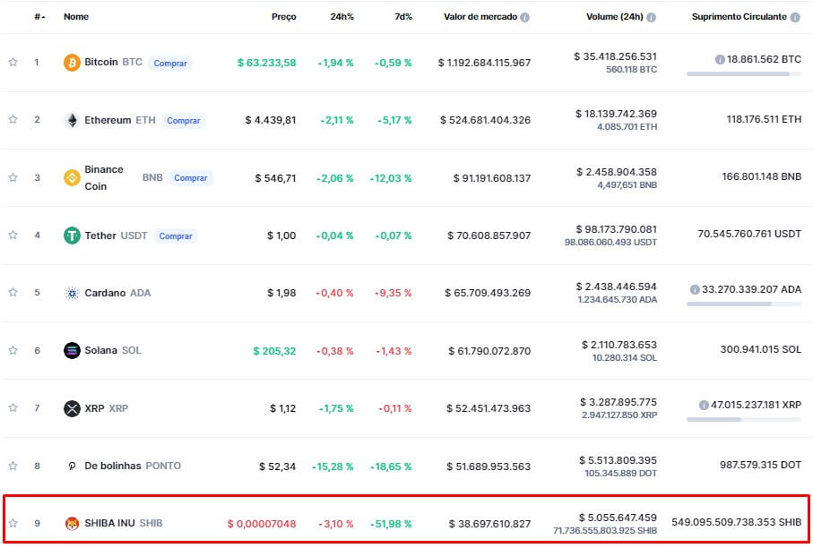The height and width of the screenshot is (548, 813).
Task: Click Comprar button for Bitcoin
Action: pos(170,64)
